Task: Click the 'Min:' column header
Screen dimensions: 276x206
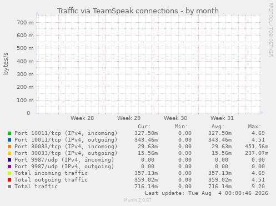Action: pyautogui.click(x=181, y=127)
